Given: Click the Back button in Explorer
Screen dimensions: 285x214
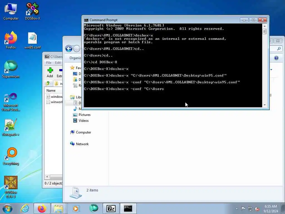Looking at the screenshot, I should click(x=69, y=48).
